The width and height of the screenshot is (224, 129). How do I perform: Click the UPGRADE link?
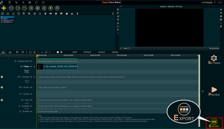click(207, 3)
